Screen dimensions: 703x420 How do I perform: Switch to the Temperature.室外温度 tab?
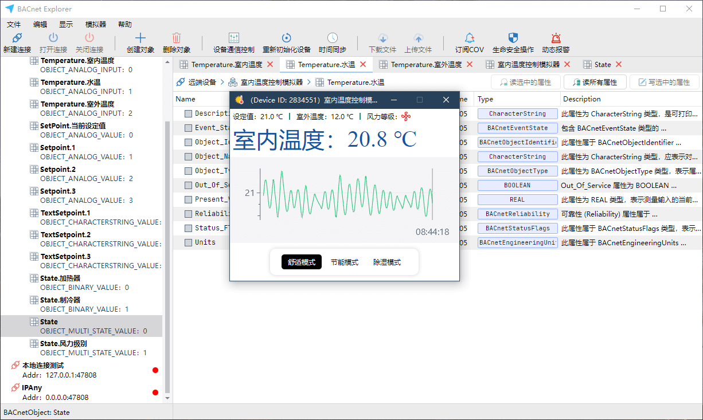pyautogui.click(x=426, y=65)
